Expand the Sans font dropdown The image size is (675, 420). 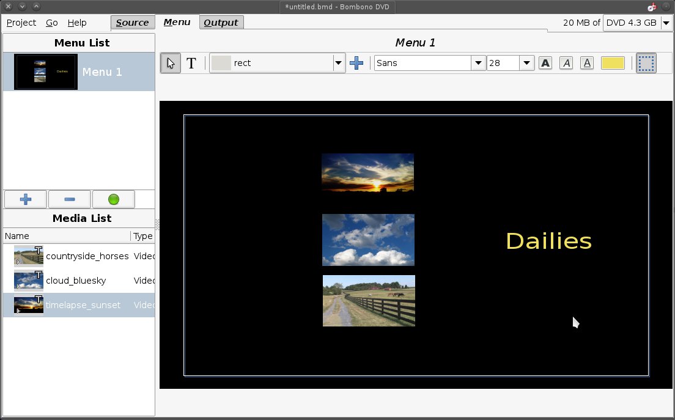478,63
